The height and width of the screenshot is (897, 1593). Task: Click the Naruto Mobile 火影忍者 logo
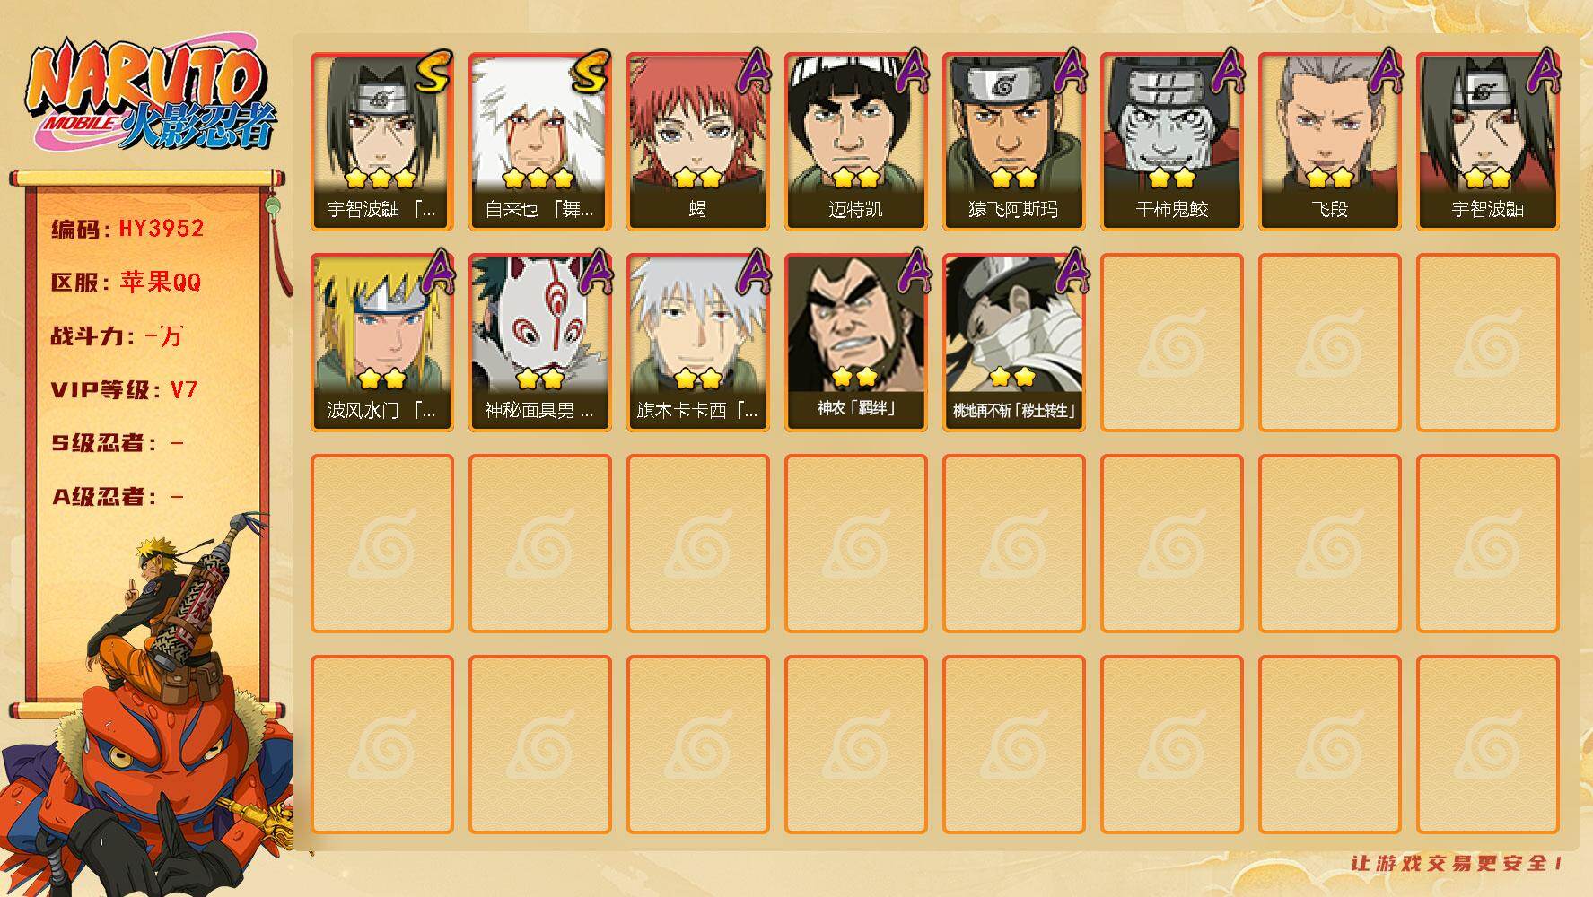pos(151,94)
